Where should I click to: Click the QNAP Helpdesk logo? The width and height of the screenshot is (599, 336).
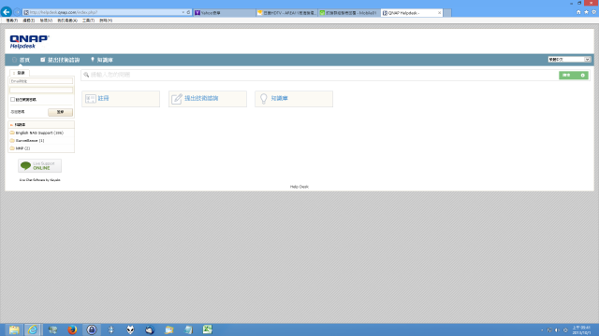(29, 41)
